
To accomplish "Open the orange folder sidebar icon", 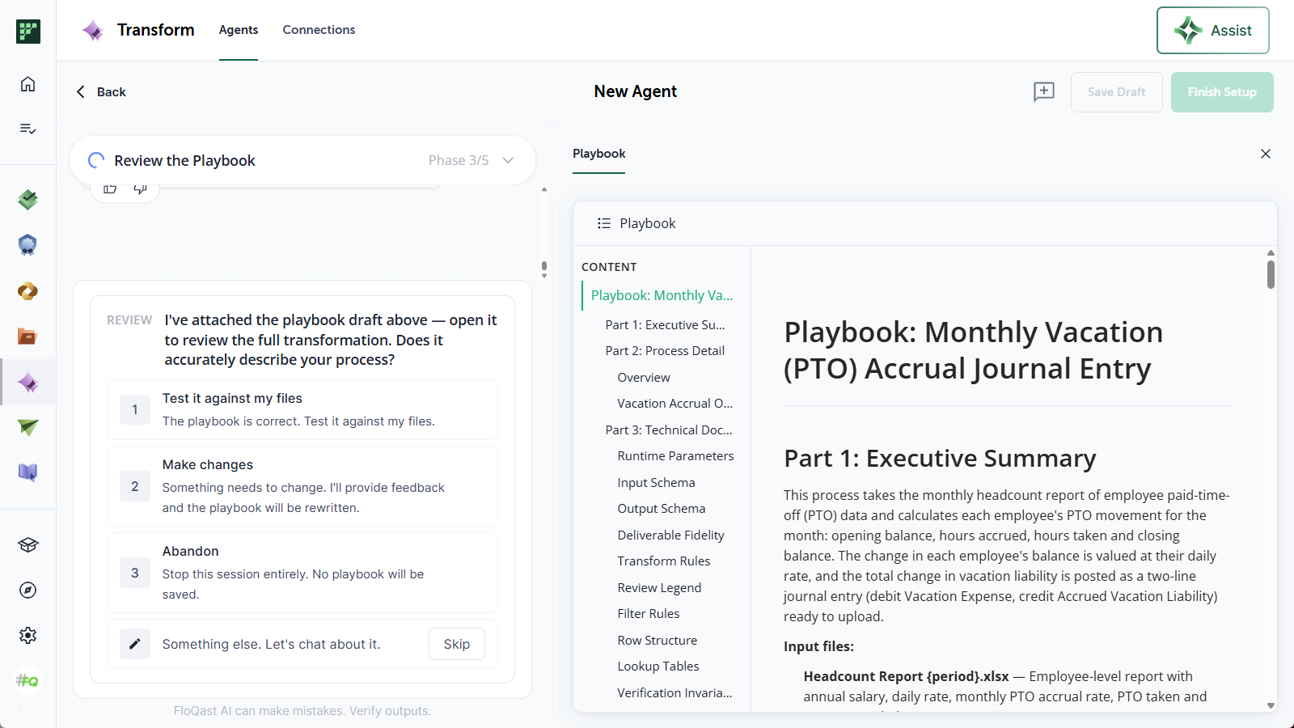I will tap(27, 336).
